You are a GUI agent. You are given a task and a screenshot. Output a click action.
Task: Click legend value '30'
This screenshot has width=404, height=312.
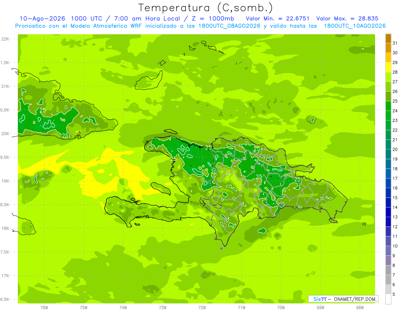(395, 53)
